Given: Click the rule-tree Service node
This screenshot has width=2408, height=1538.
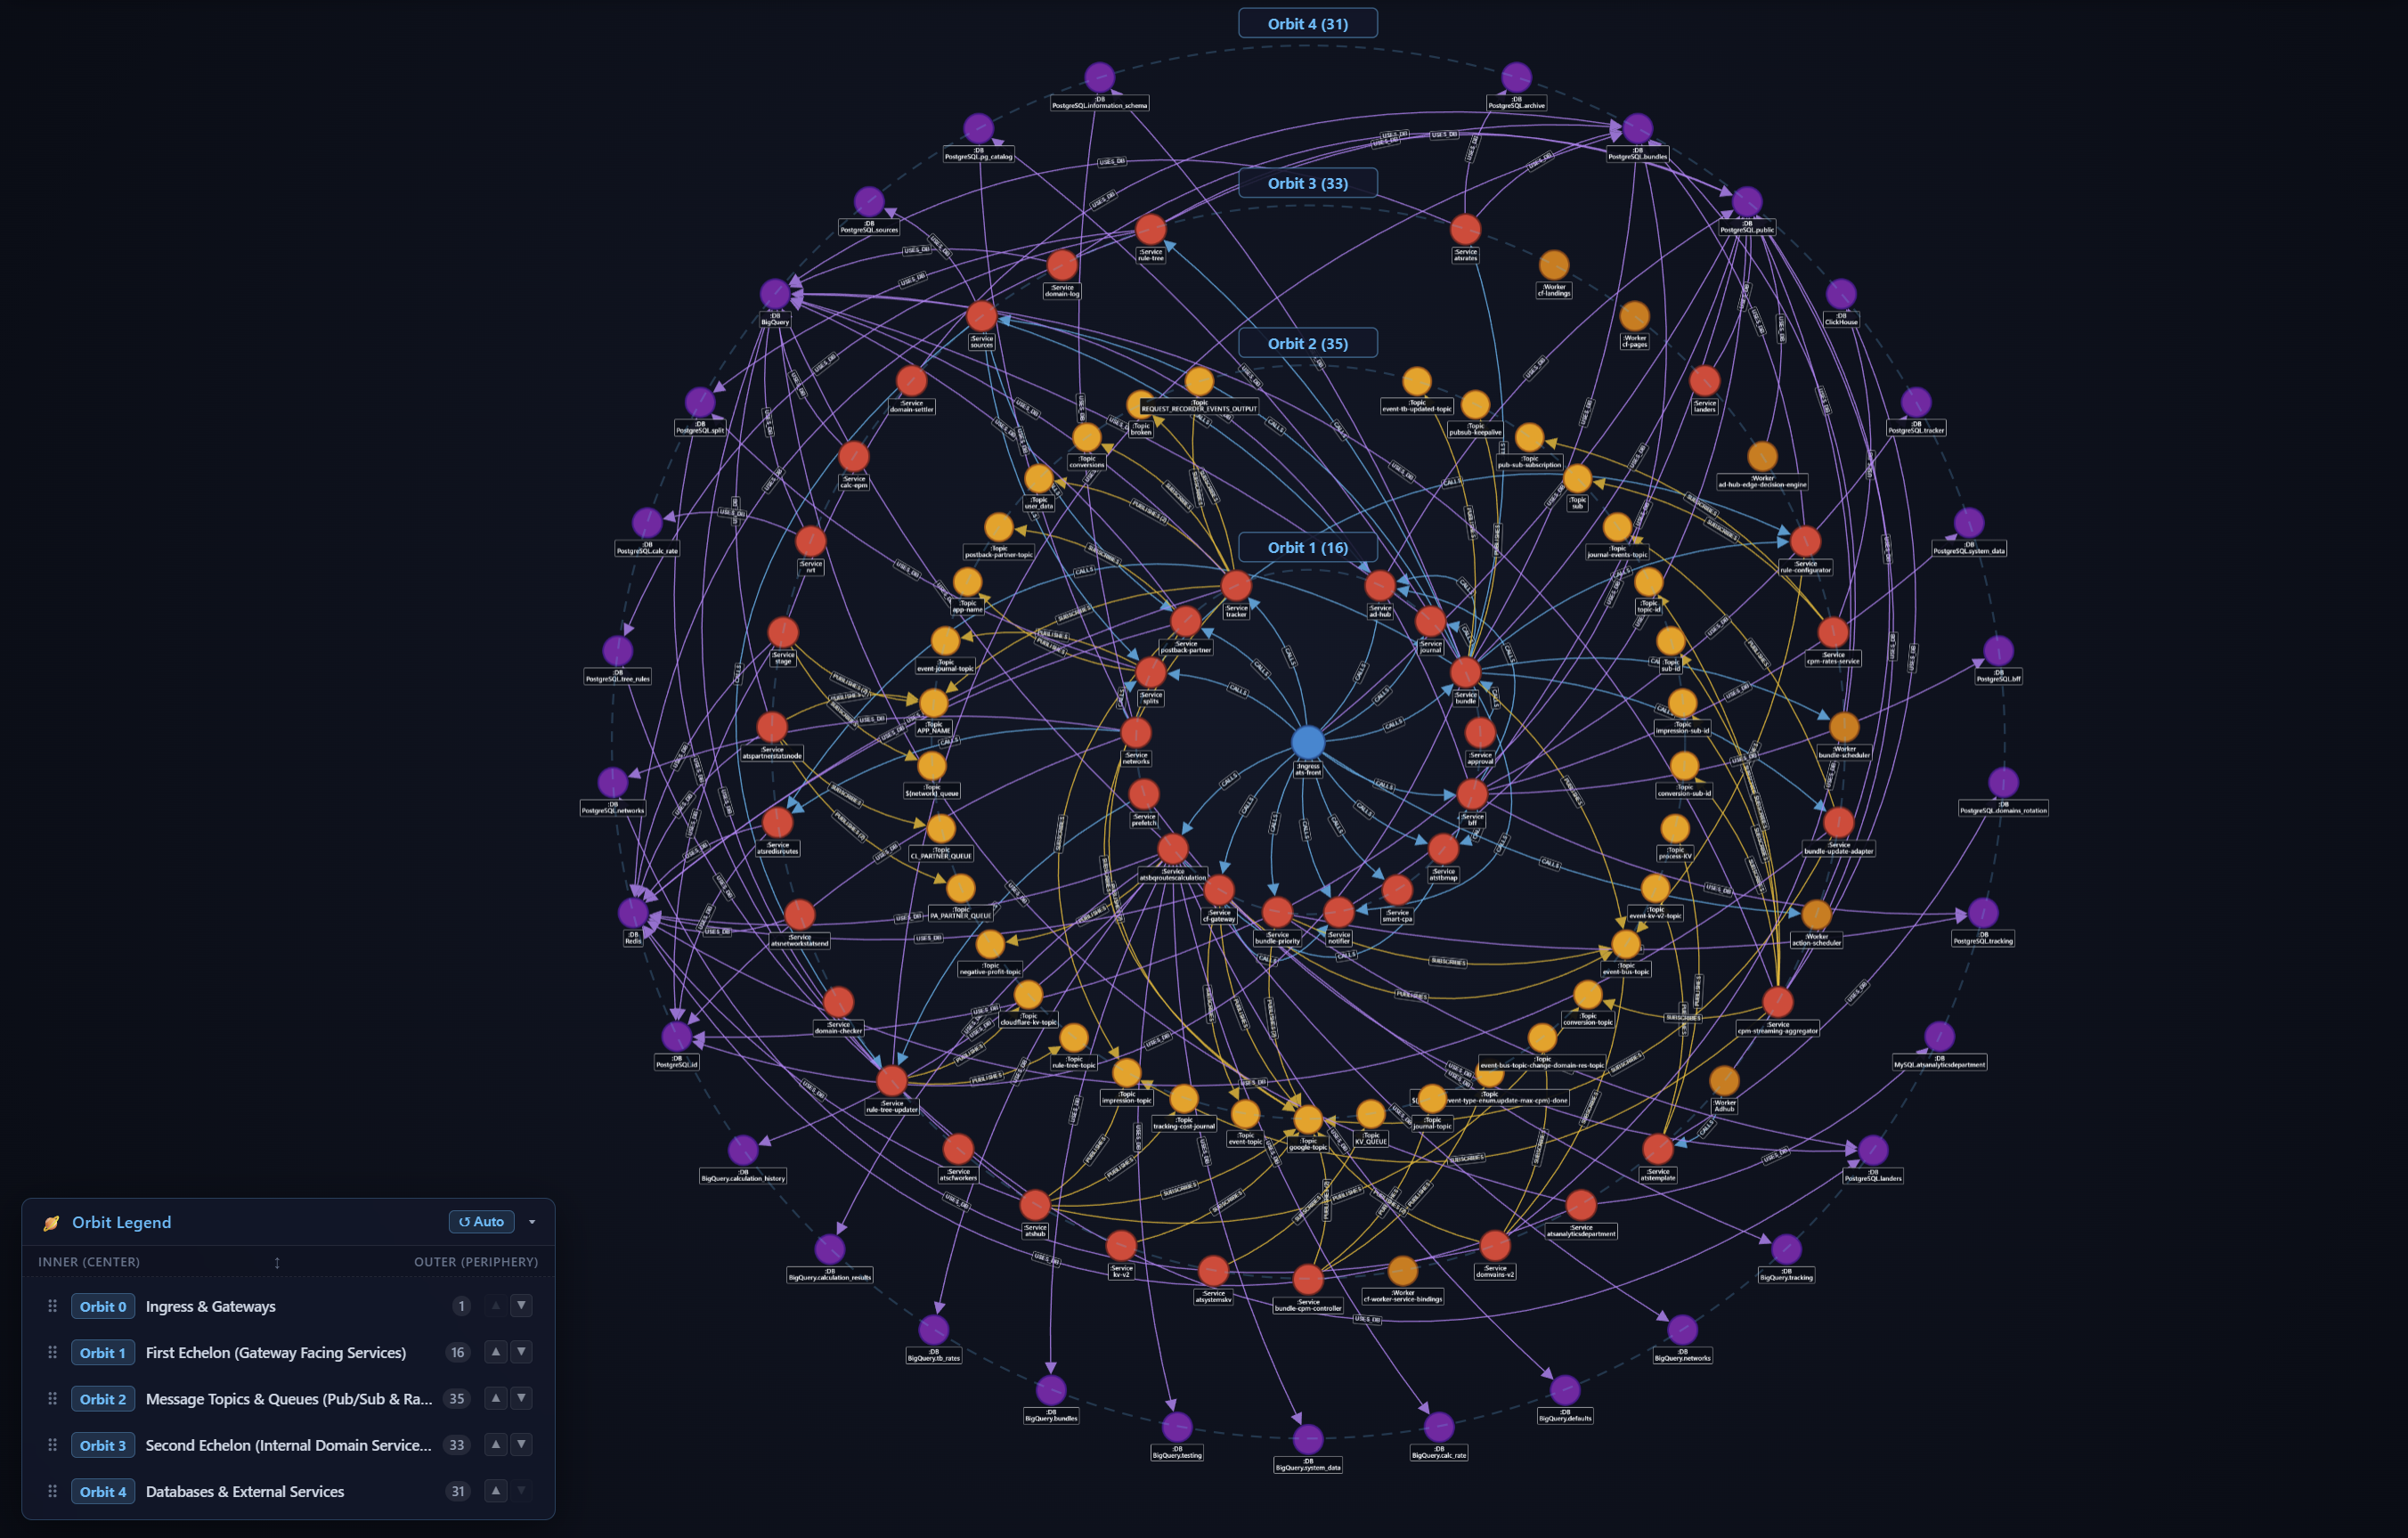Looking at the screenshot, I should click(1151, 229).
